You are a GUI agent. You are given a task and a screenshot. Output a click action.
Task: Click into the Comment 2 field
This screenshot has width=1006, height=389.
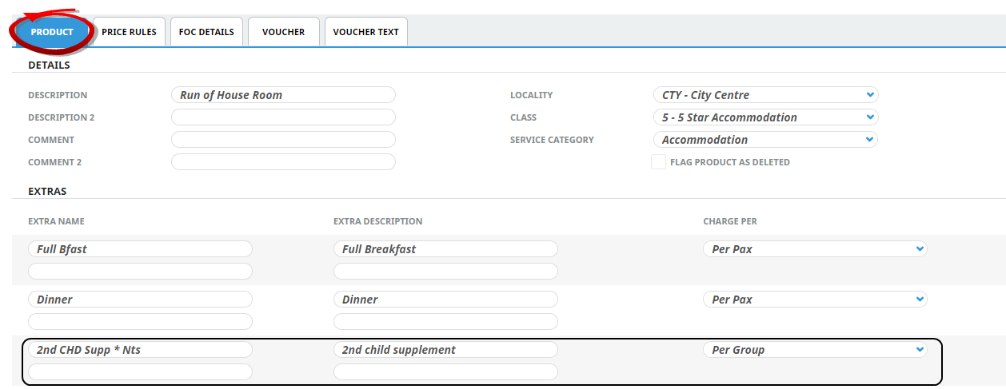tap(283, 162)
